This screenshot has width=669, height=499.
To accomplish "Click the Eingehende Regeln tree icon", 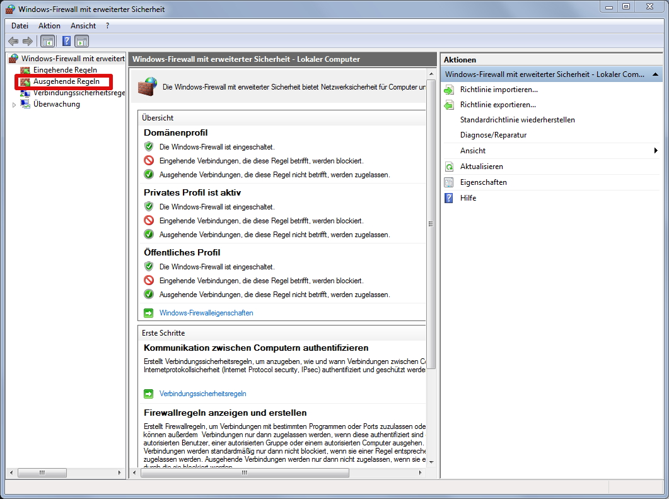I will tap(26, 70).
